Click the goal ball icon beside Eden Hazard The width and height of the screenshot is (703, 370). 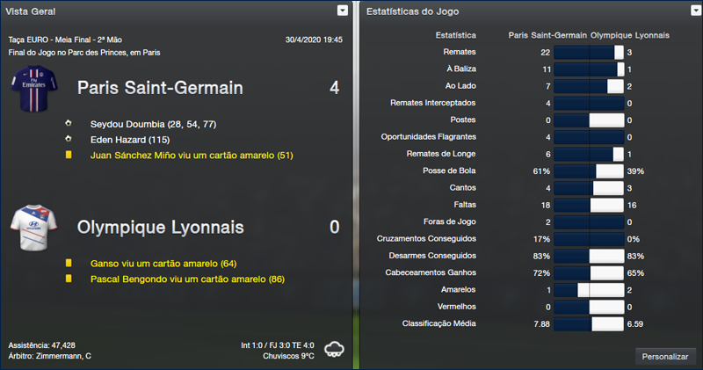(68, 139)
